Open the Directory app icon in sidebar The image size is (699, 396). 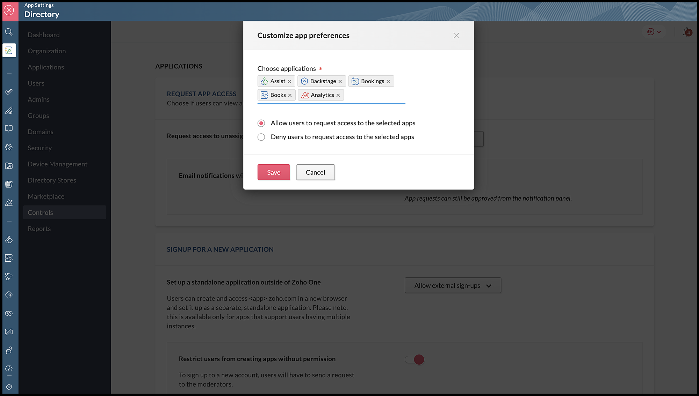[x=9, y=51]
